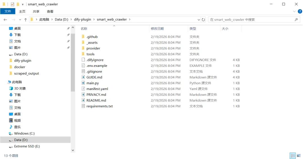Click Properties quick access toolbar icon

point(12,4)
